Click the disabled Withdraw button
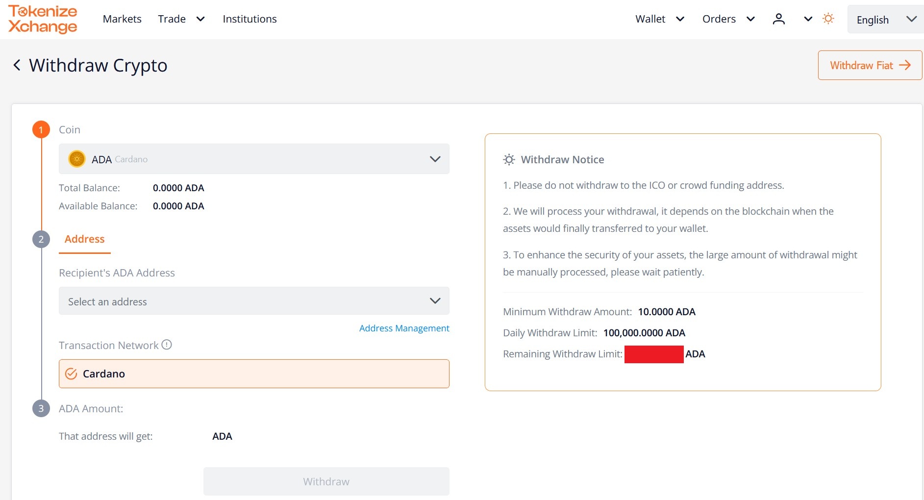This screenshot has width=924, height=500. tap(326, 481)
